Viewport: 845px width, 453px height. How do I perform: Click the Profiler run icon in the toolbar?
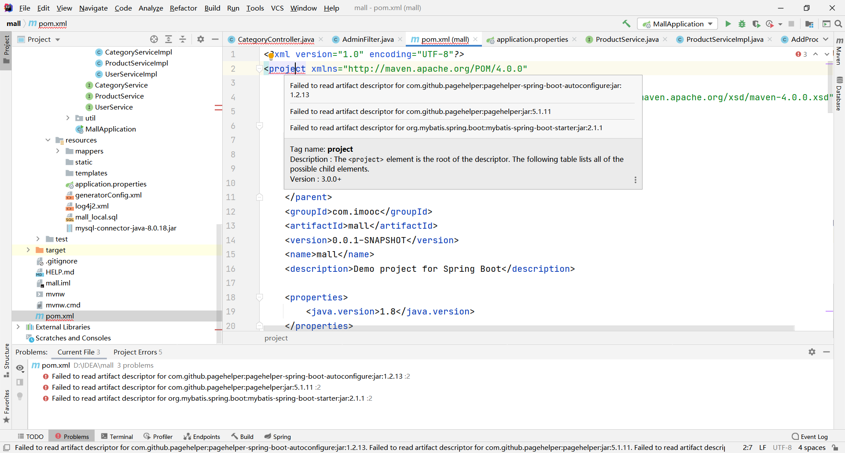[x=770, y=24]
